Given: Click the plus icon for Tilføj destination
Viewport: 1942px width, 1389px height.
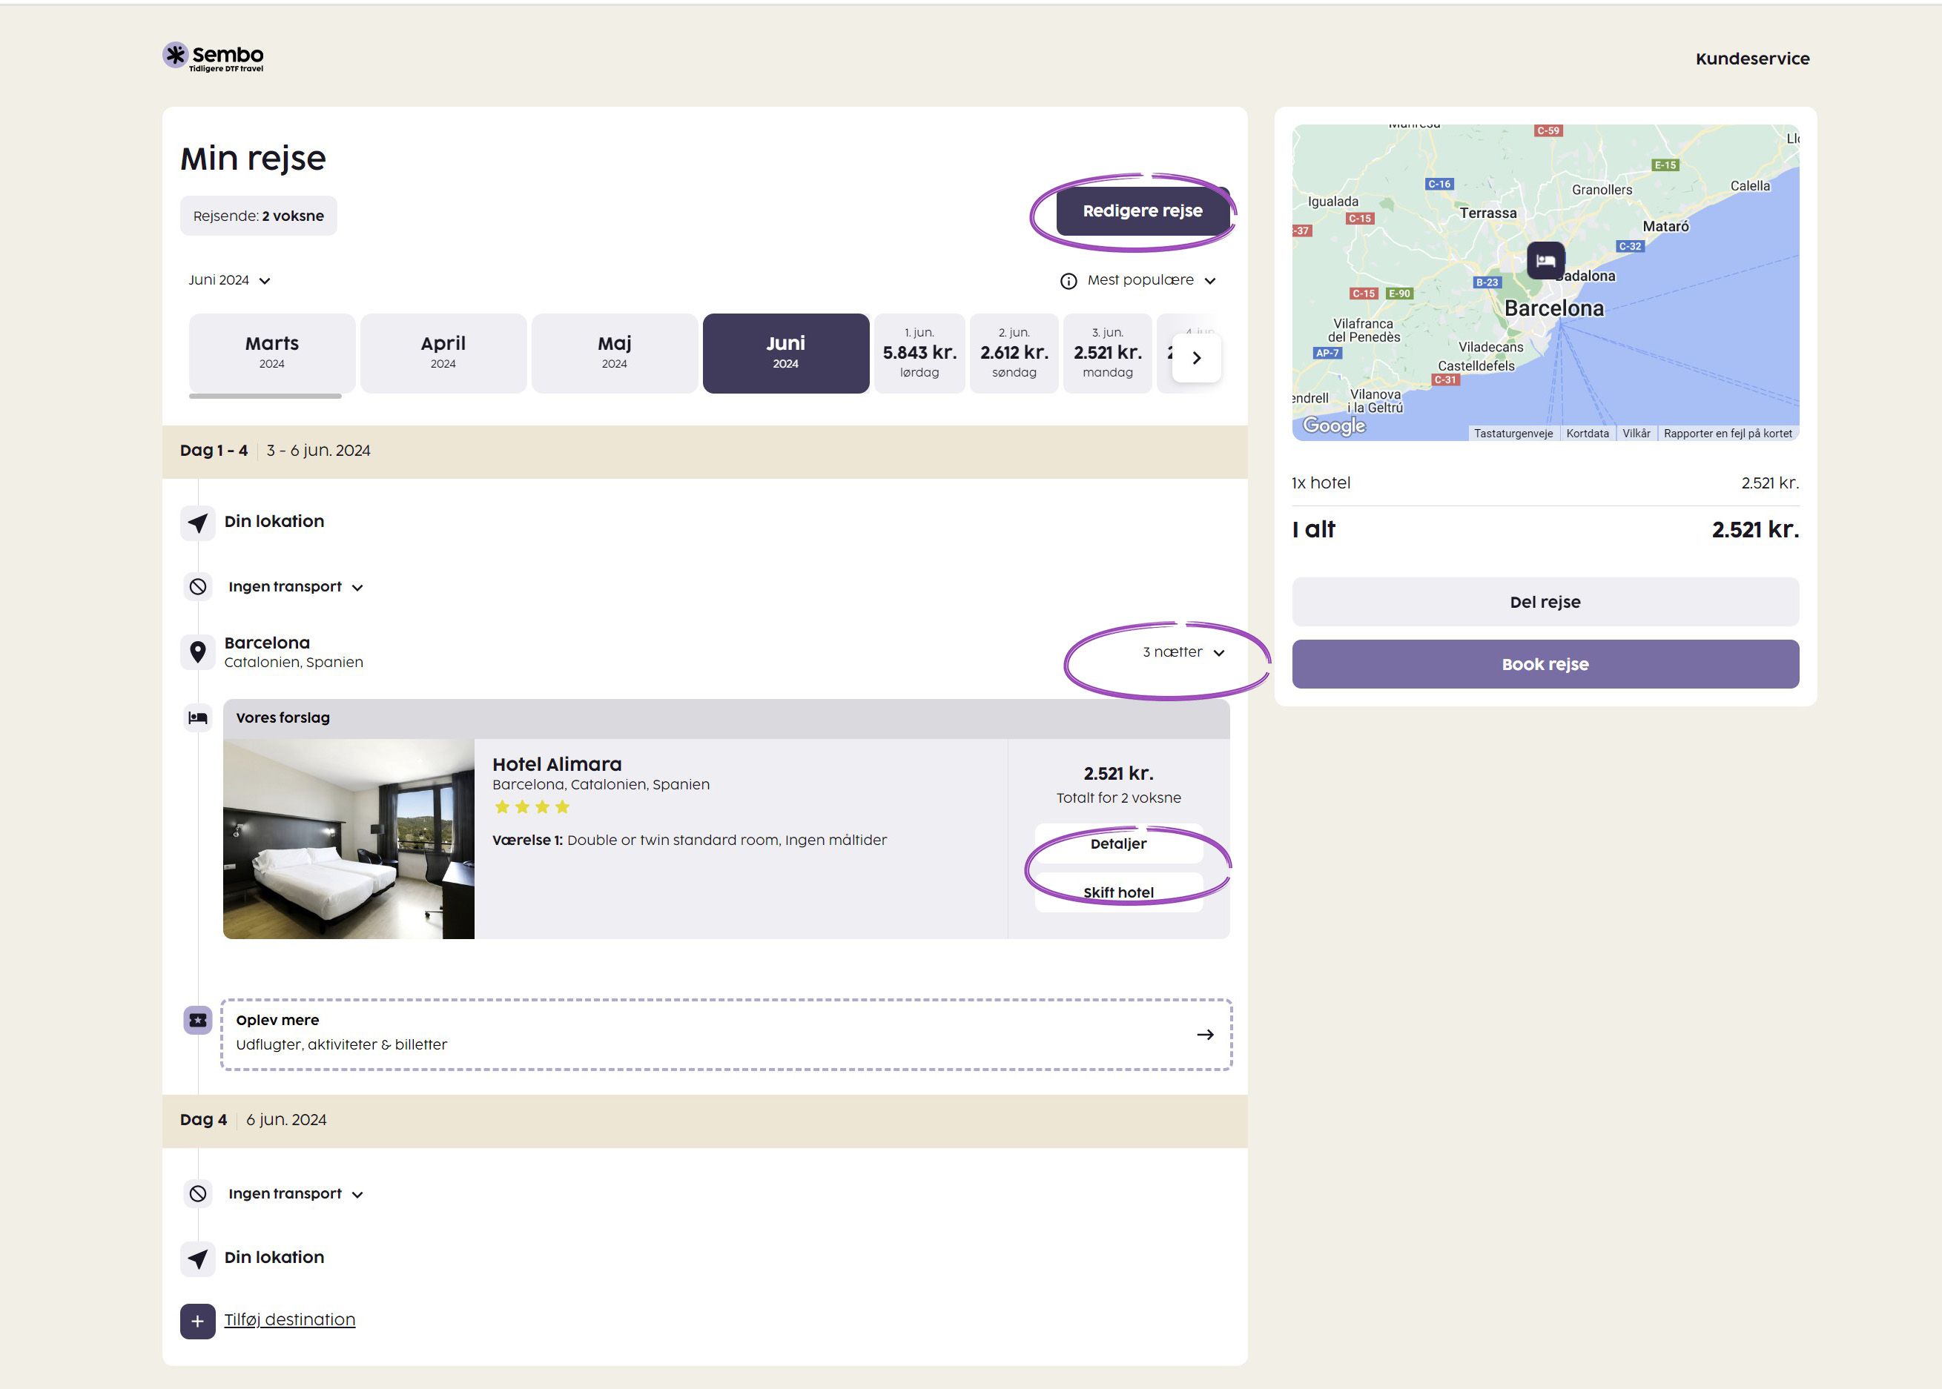Looking at the screenshot, I should click(x=198, y=1321).
